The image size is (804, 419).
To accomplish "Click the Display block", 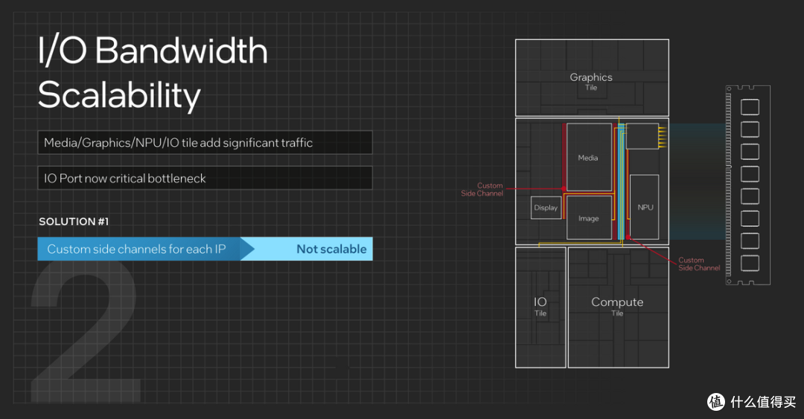I will 546,208.
